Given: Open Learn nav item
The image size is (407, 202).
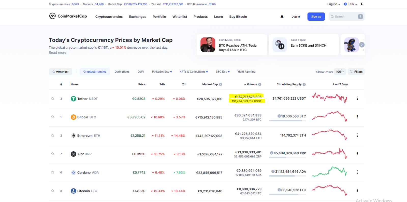Looking at the screenshot, I should 219,17.
